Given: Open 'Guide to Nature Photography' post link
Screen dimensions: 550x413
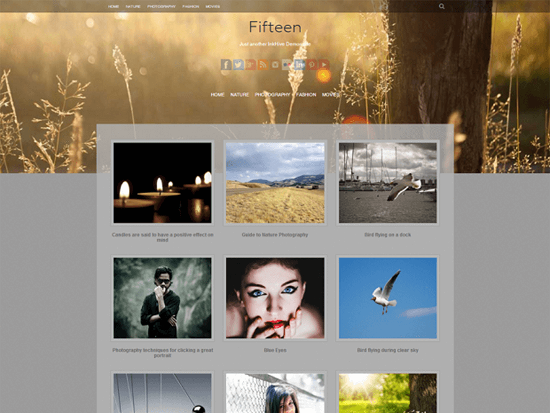Looking at the screenshot, I should point(275,235).
